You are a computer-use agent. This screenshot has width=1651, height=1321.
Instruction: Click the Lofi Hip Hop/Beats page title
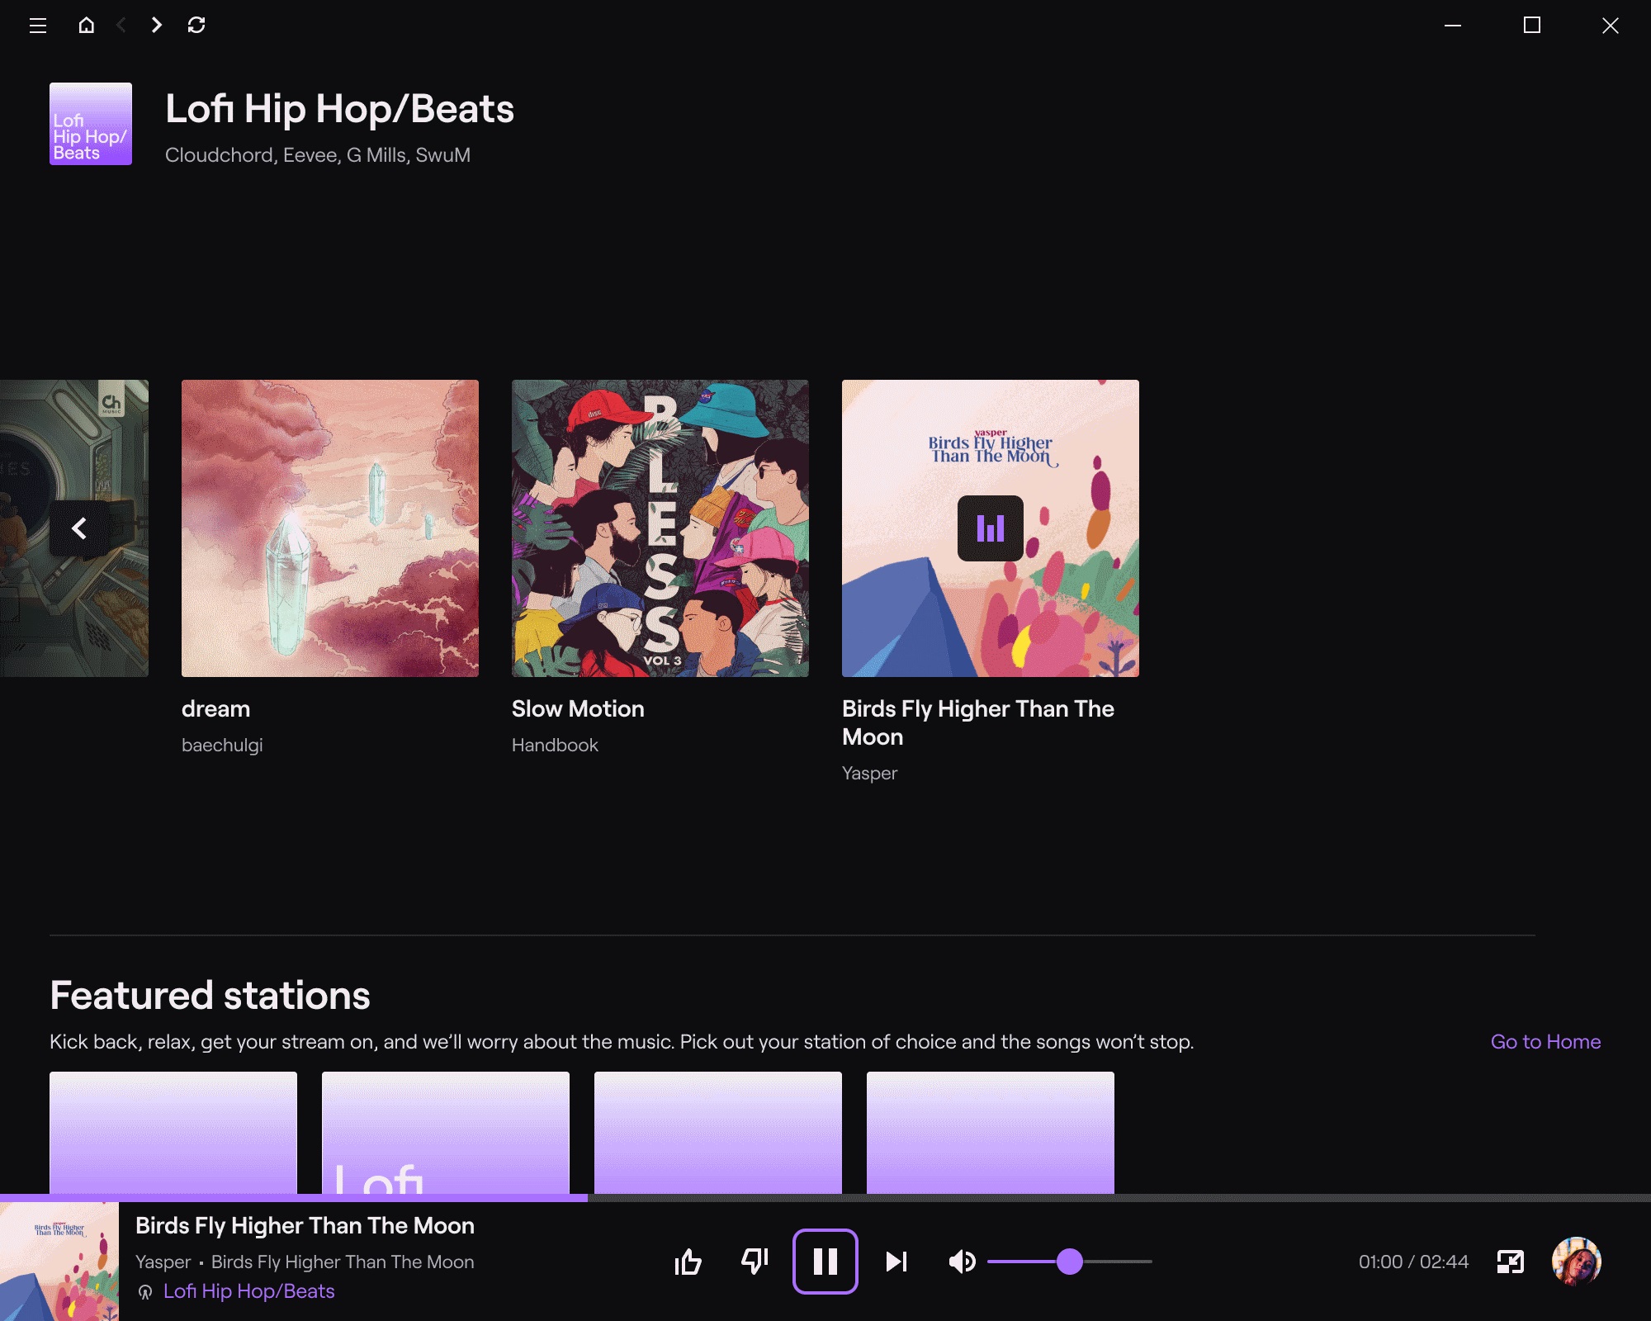[339, 109]
